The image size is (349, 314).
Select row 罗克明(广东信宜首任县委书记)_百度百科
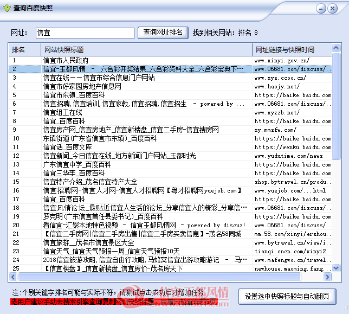(x=170, y=217)
